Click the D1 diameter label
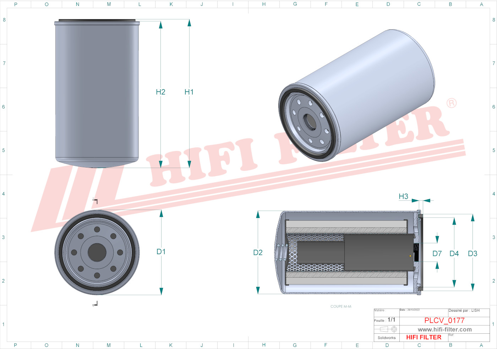The image size is (497, 349). click(161, 252)
